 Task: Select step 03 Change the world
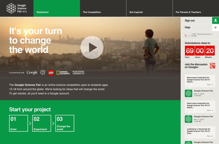tap(65, 123)
